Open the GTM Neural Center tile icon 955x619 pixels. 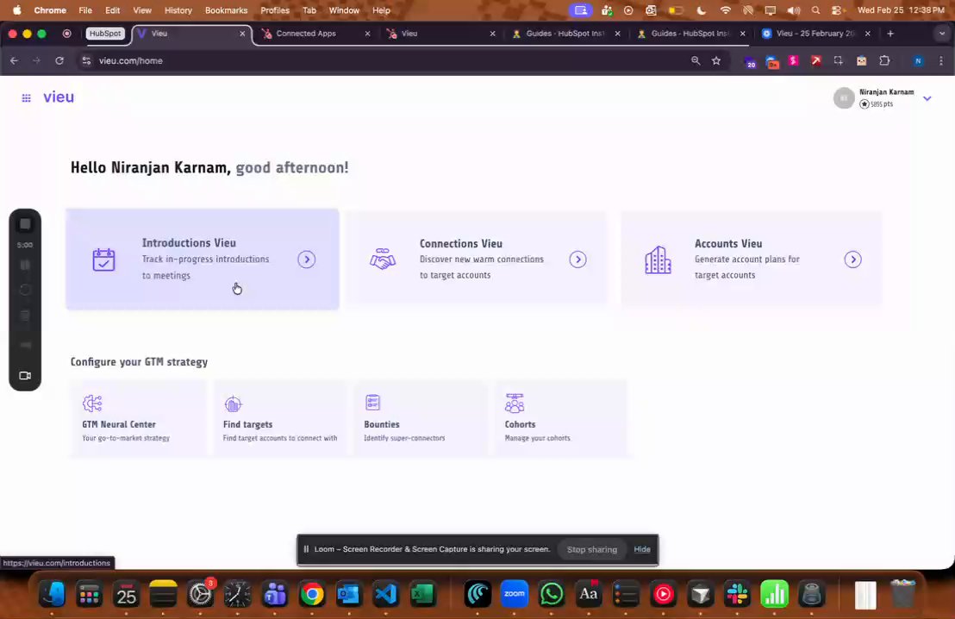coord(92,403)
